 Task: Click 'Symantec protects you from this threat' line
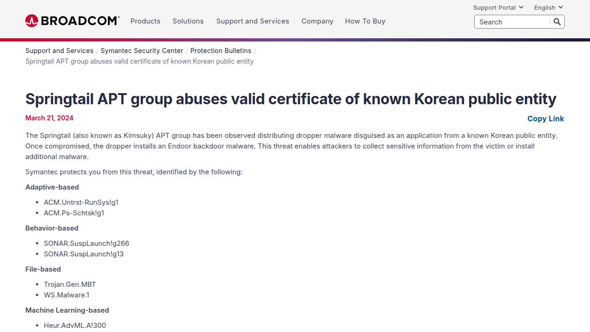pos(134,172)
